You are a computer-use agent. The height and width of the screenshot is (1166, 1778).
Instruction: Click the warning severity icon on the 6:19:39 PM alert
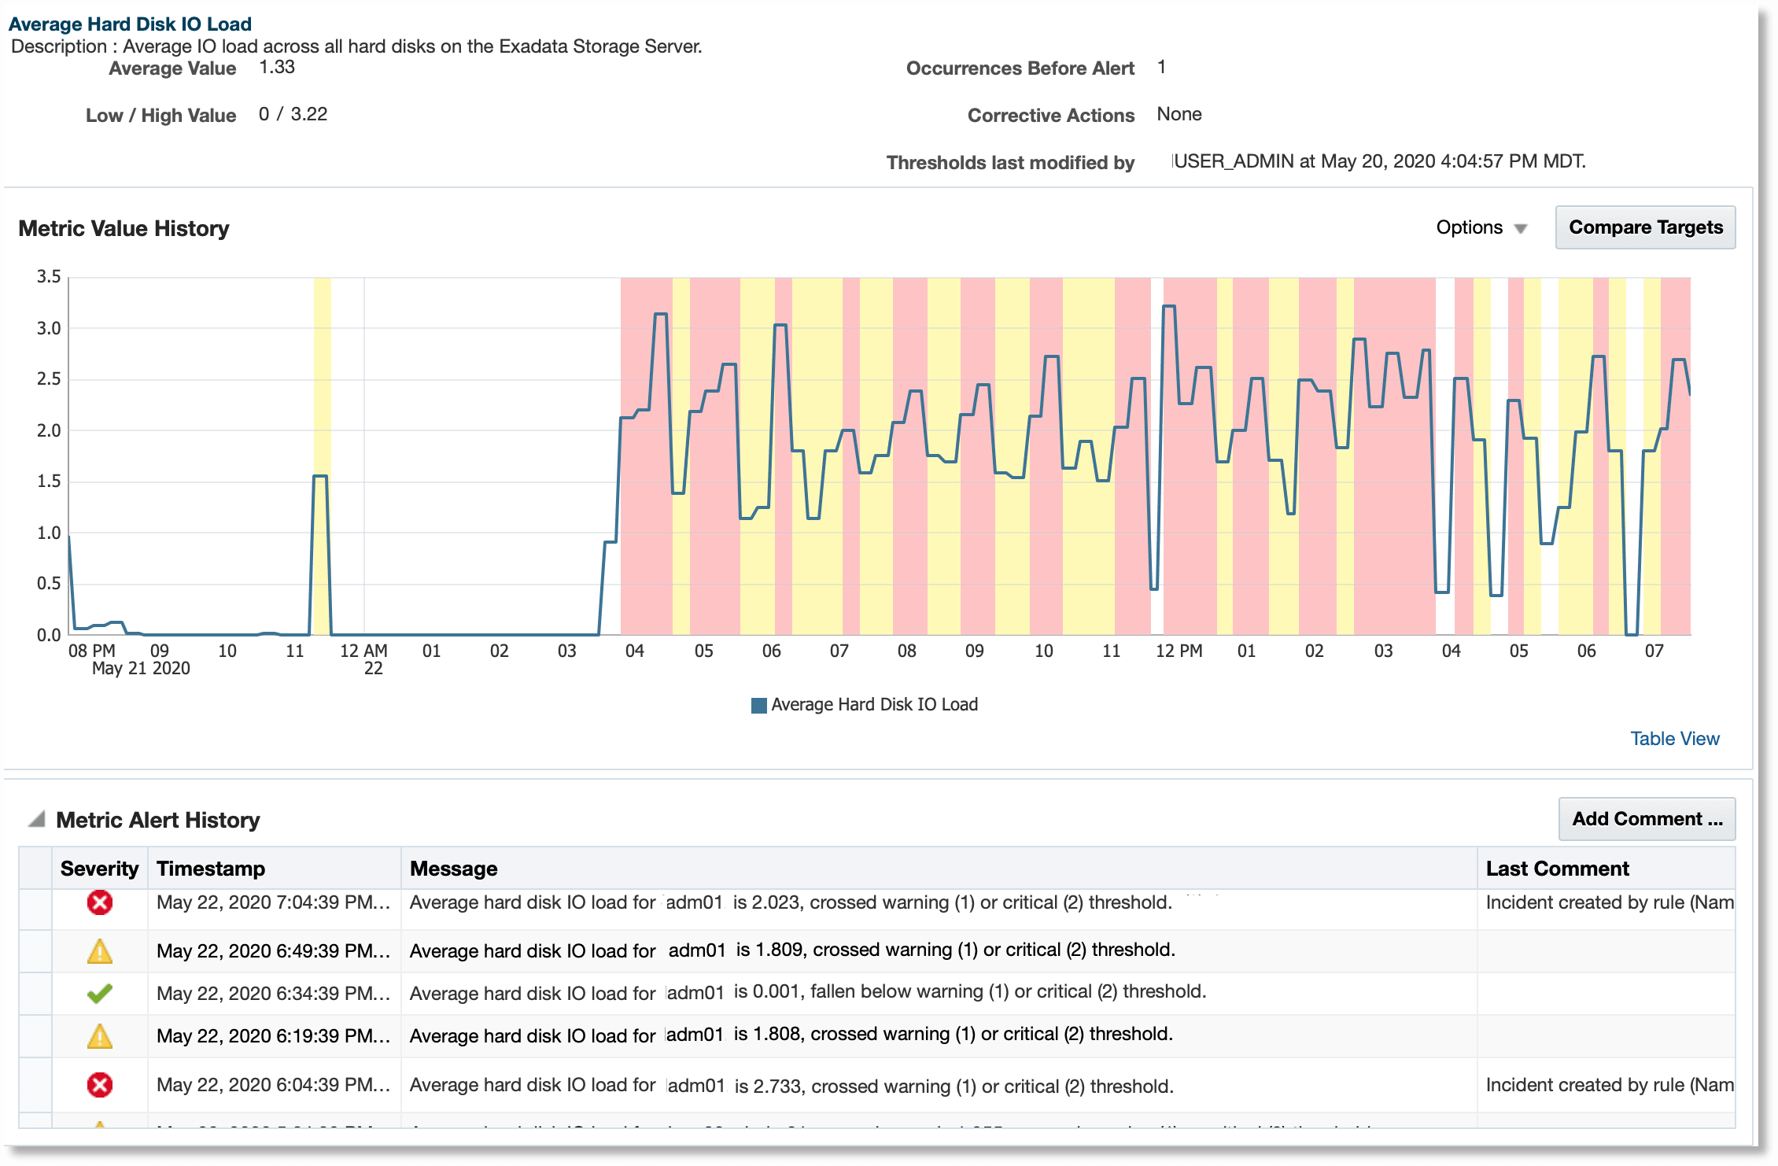pos(99,1035)
